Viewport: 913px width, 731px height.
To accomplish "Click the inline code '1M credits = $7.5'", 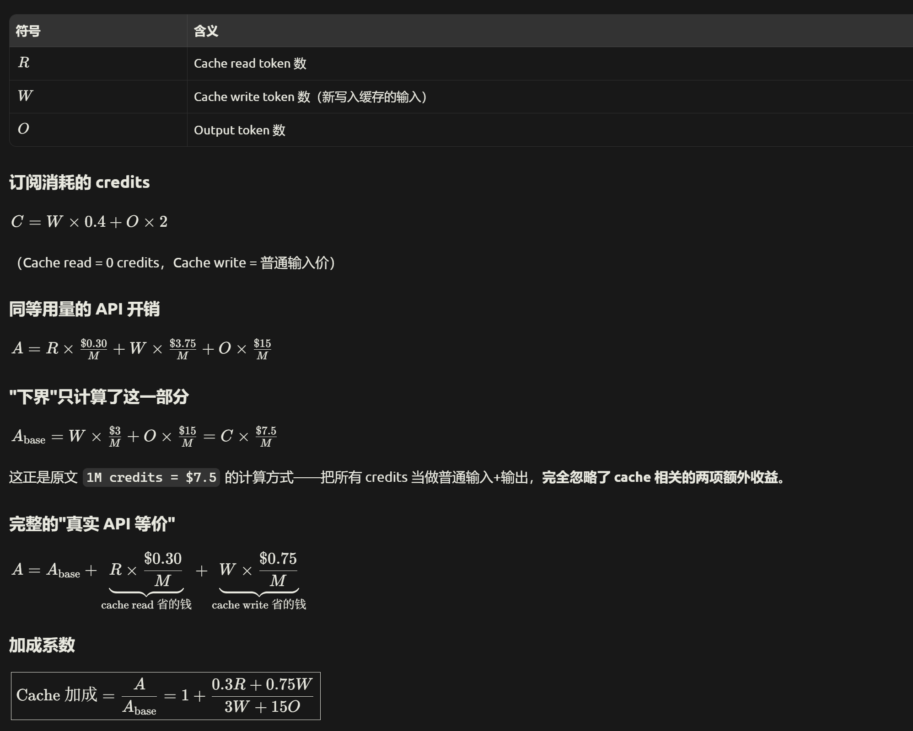I will pos(151,477).
